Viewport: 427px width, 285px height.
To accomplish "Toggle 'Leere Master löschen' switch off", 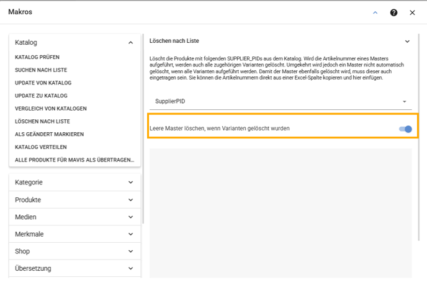I will 405,129.
